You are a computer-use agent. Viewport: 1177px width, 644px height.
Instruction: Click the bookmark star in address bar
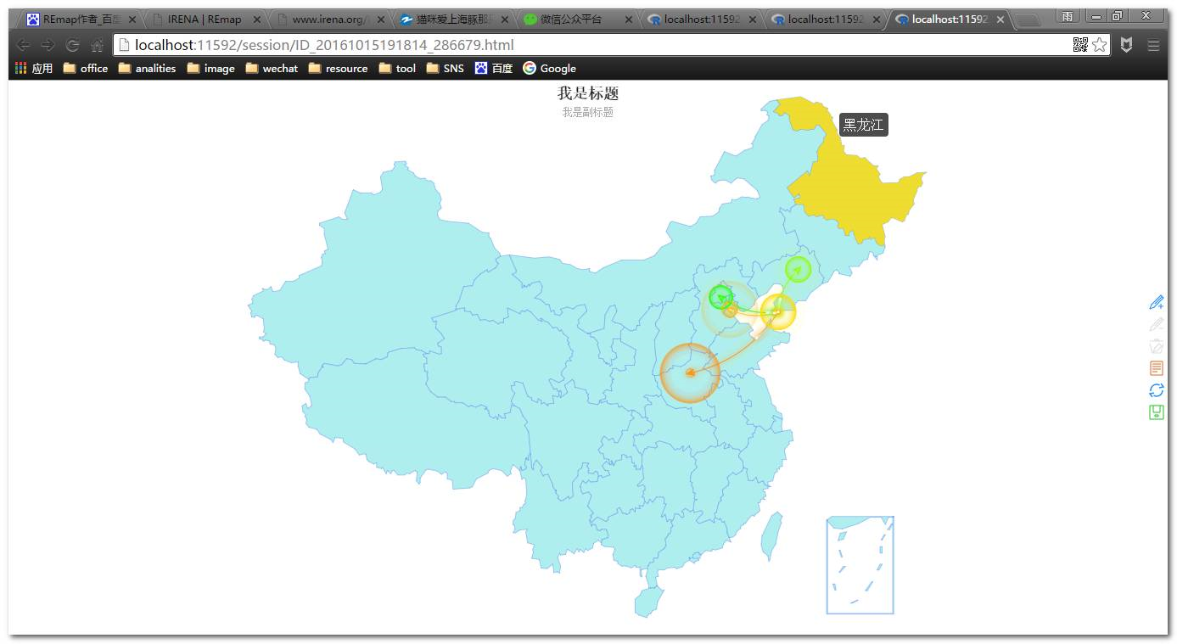click(x=1101, y=44)
